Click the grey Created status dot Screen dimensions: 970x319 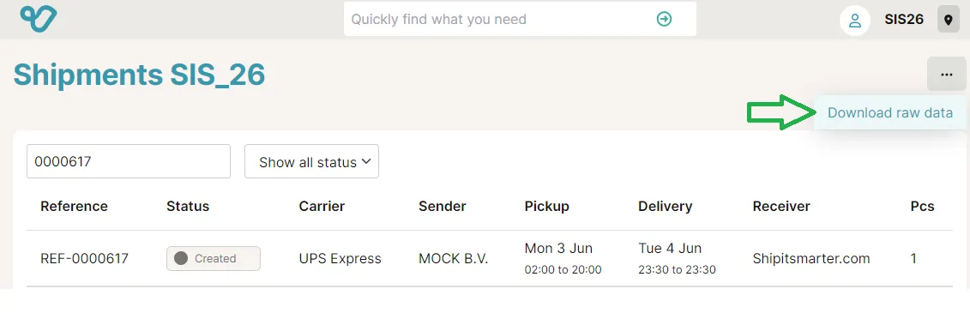181,258
